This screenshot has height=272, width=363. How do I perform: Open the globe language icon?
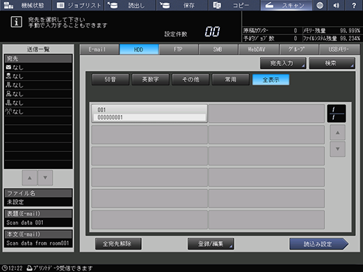pos(319,5)
